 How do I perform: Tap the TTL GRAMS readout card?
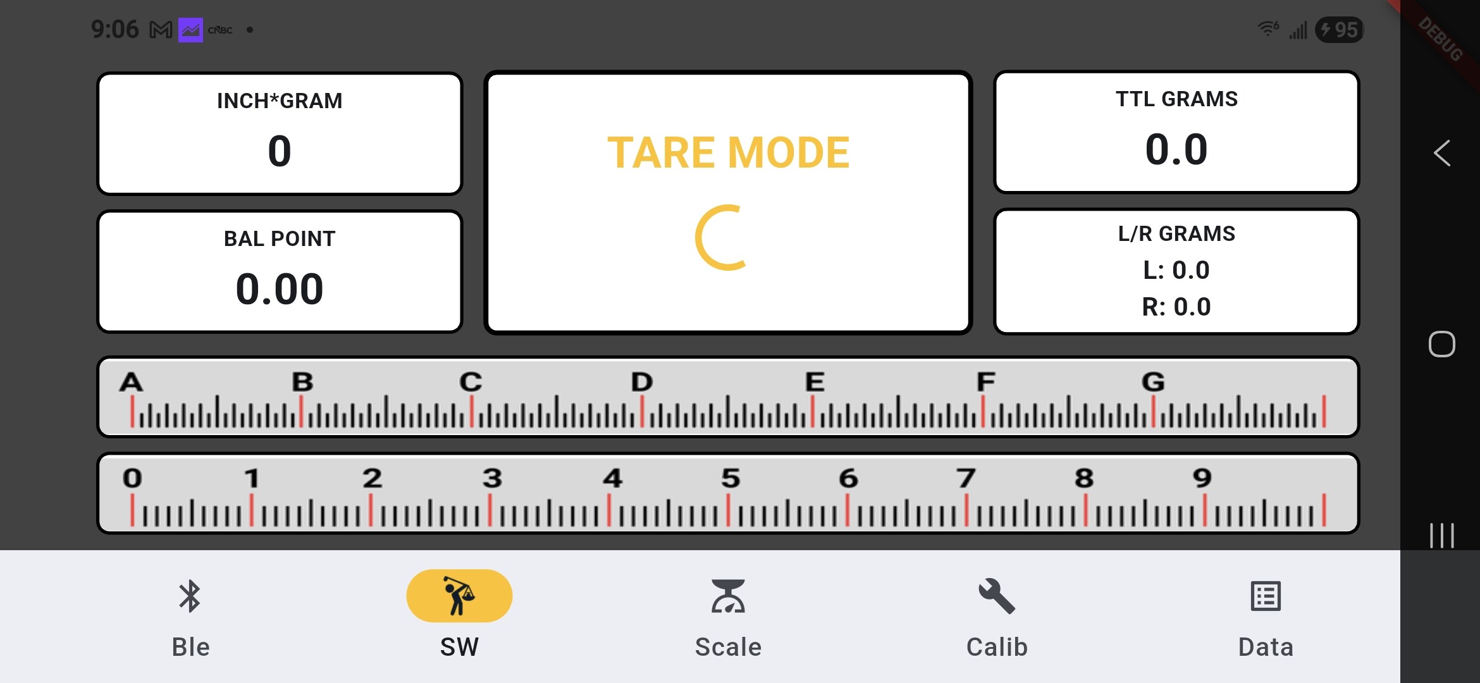(1176, 132)
